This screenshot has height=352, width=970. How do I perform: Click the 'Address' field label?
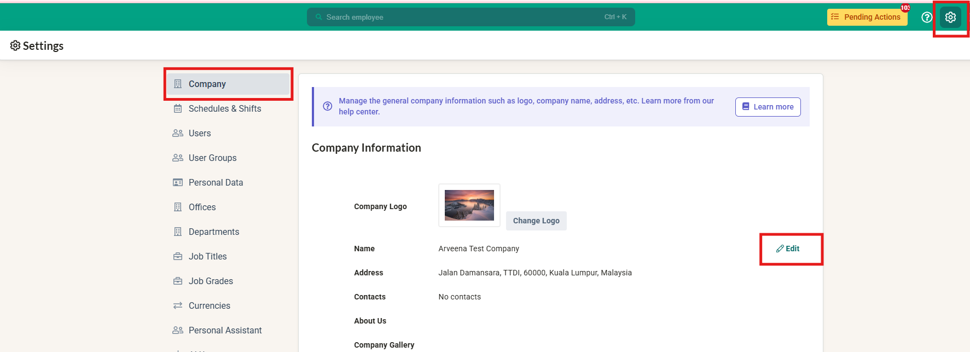(369, 273)
